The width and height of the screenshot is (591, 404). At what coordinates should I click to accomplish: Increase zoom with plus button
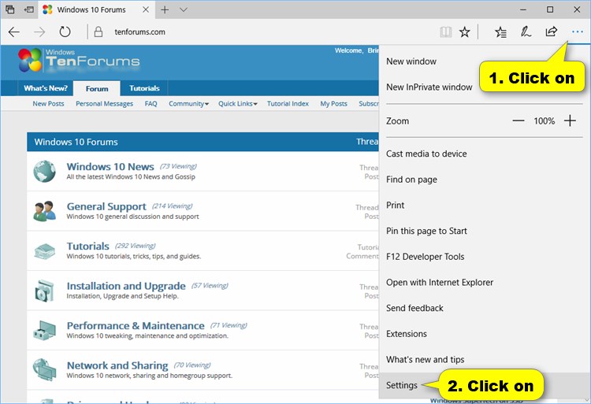coord(570,121)
